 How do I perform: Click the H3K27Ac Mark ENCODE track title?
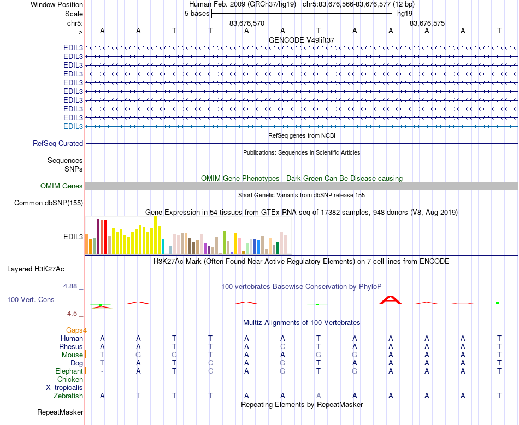(x=302, y=262)
